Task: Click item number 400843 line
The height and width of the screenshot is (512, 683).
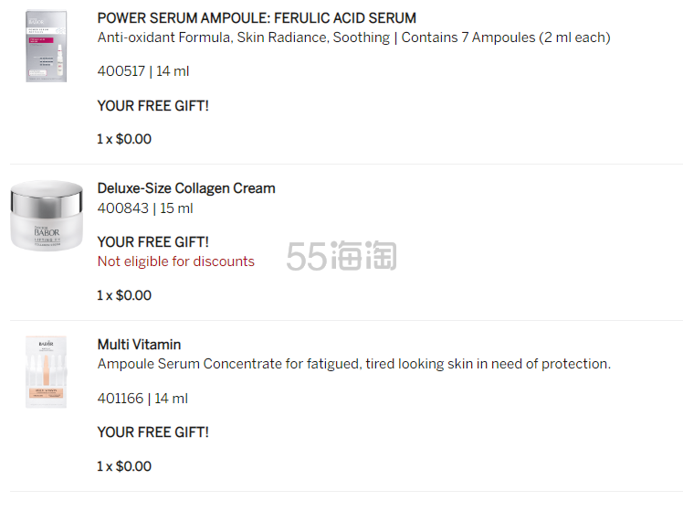Action: click(x=145, y=208)
